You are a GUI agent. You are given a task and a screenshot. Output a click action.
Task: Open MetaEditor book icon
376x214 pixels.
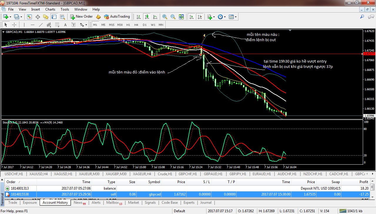[x=98, y=17]
